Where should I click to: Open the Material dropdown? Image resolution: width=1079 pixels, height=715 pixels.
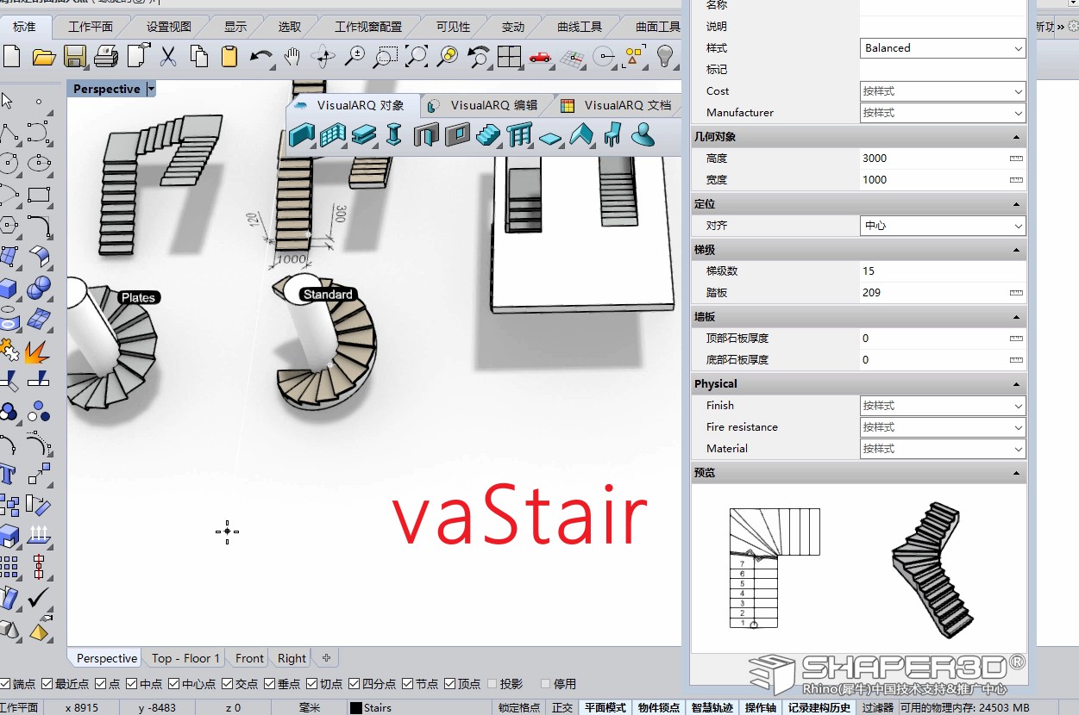point(943,449)
